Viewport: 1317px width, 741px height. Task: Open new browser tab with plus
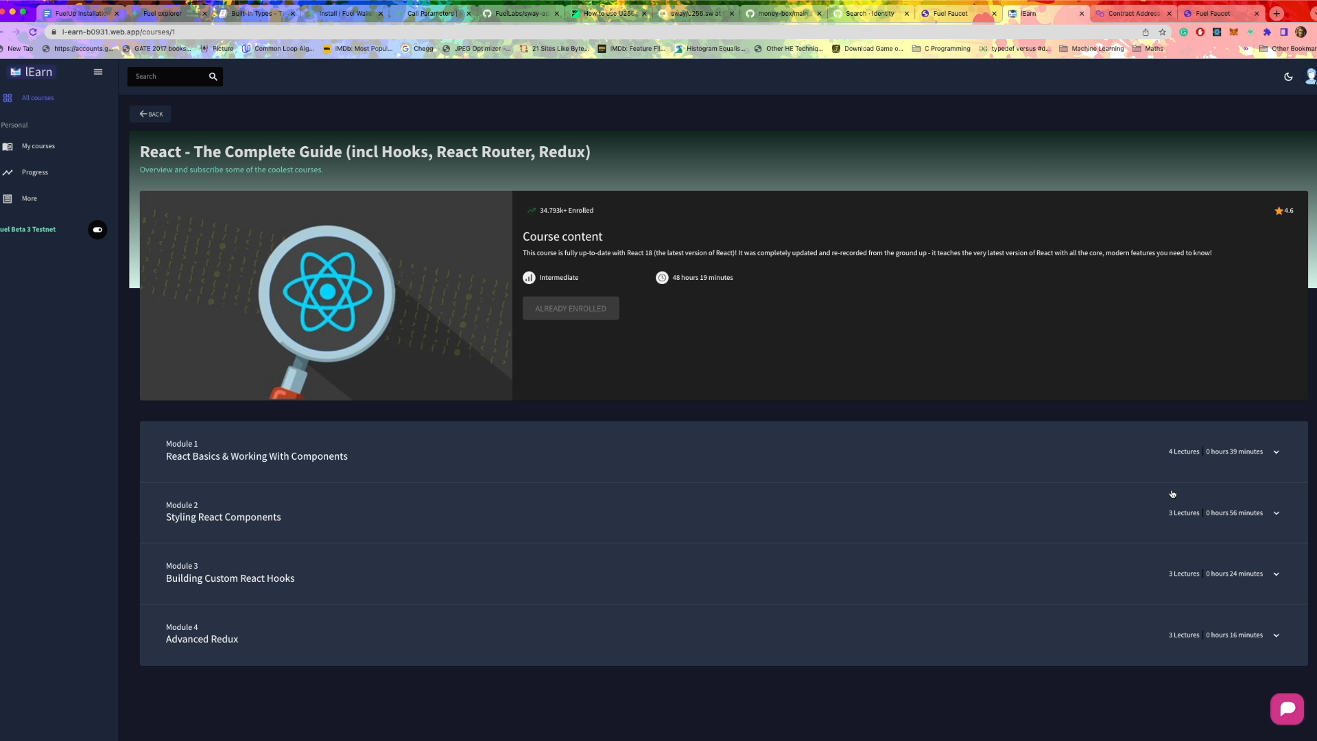(1277, 14)
